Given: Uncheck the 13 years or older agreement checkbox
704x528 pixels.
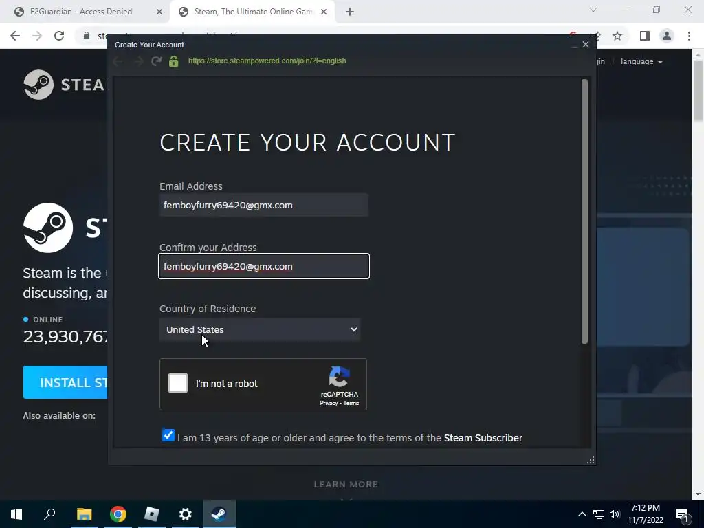Looking at the screenshot, I should pyautogui.click(x=168, y=435).
